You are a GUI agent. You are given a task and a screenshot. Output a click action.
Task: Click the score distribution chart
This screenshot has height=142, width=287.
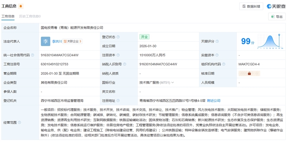click(270, 41)
